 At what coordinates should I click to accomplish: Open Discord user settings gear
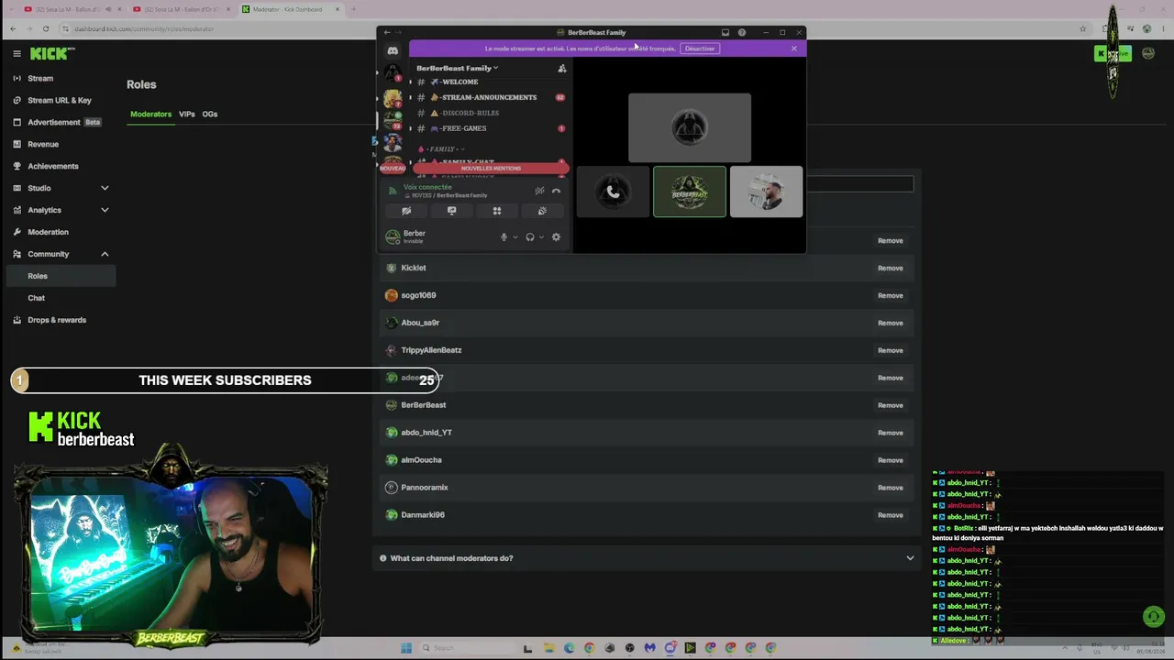click(556, 237)
